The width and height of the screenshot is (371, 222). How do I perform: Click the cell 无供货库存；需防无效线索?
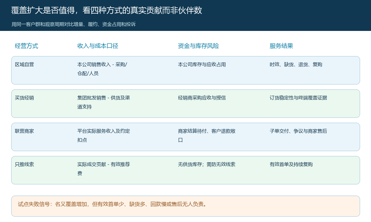(x=207, y=164)
